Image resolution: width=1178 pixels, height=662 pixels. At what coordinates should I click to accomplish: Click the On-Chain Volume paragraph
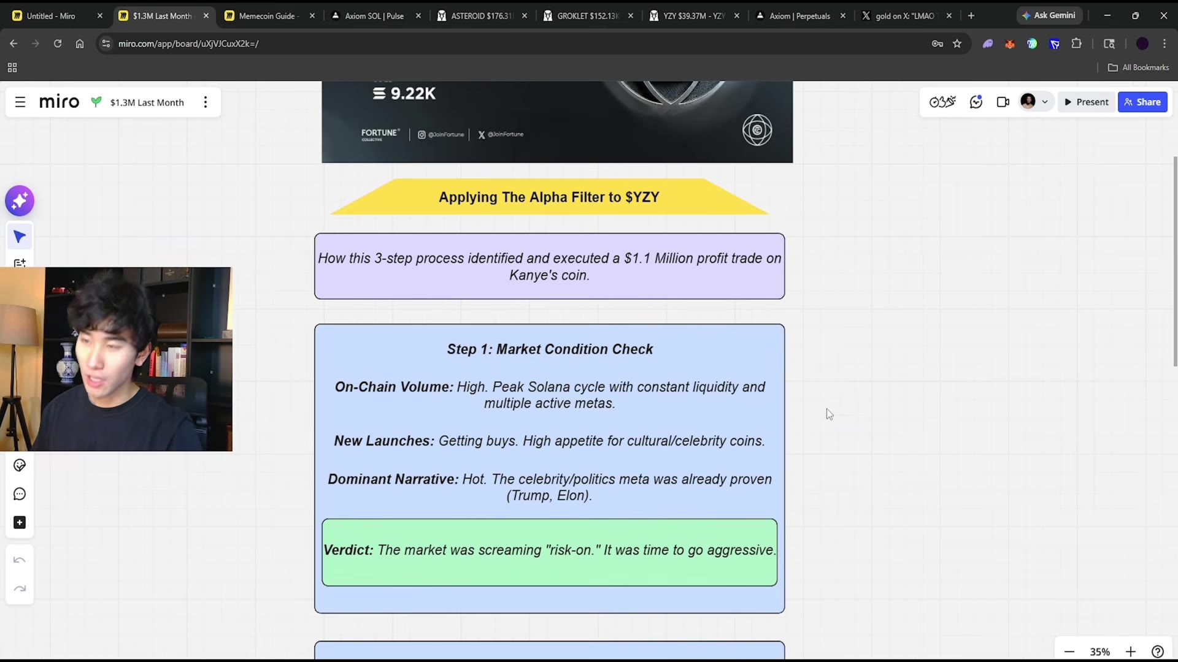pos(549,395)
